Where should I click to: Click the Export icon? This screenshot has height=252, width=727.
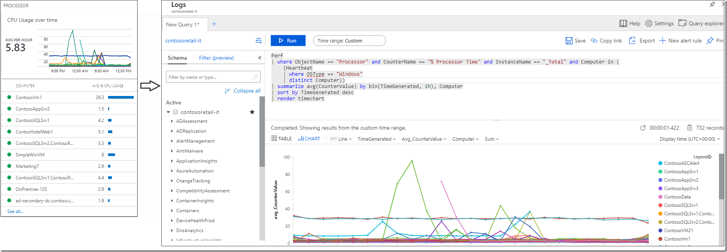632,41
